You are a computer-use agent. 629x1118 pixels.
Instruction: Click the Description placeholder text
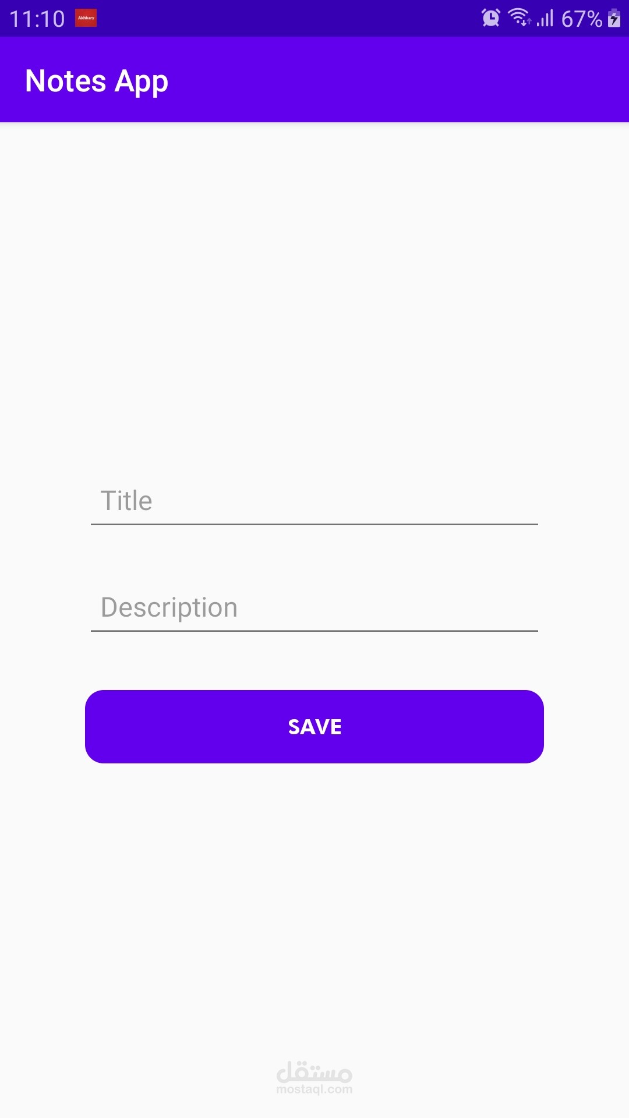(x=169, y=607)
